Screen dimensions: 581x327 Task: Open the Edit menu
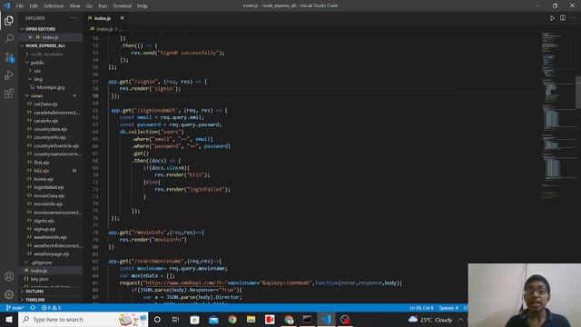click(x=34, y=6)
